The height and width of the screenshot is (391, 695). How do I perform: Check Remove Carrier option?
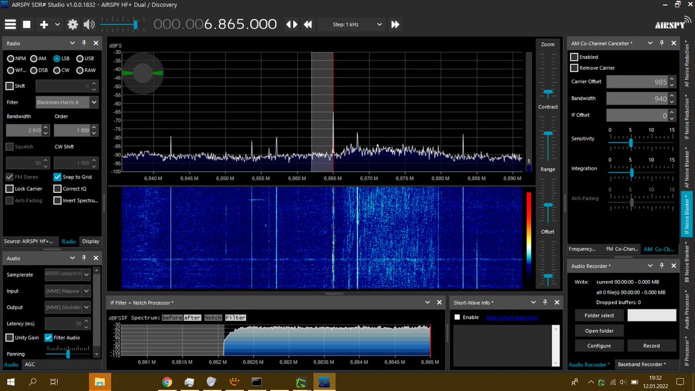click(x=575, y=68)
